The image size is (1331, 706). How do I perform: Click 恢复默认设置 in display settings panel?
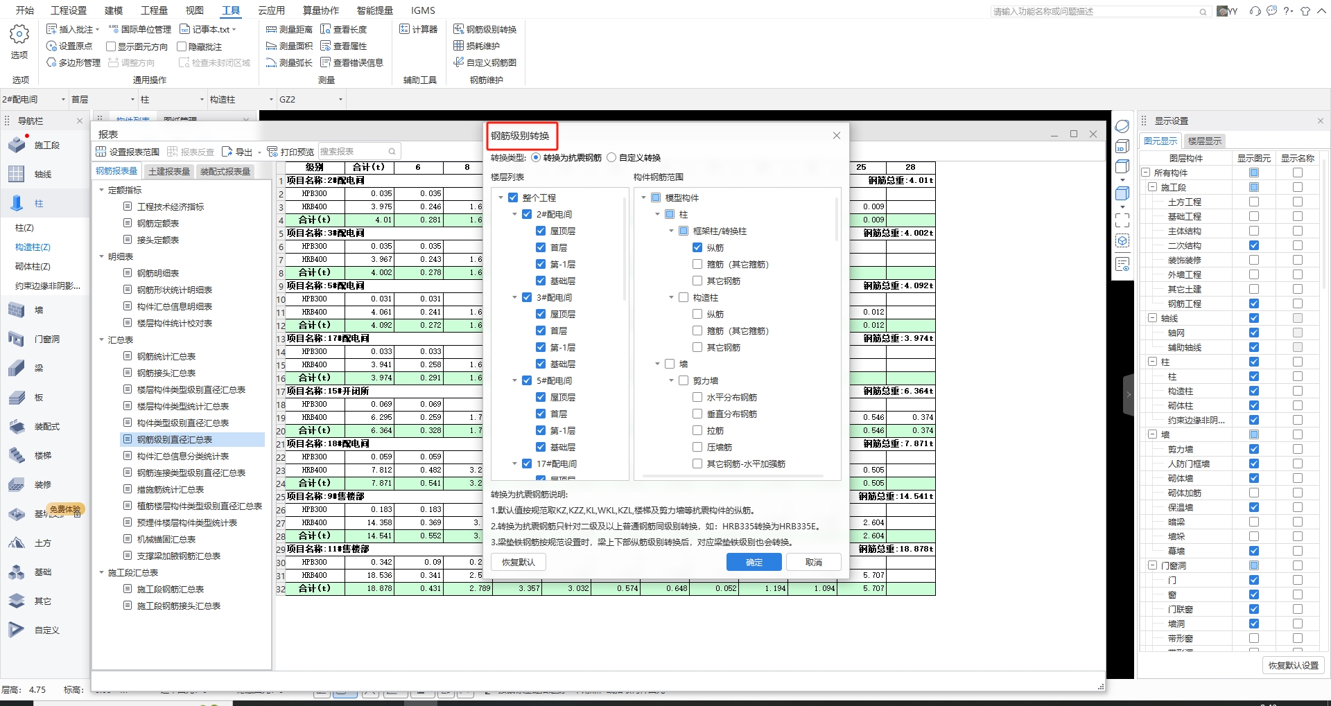point(1294,665)
